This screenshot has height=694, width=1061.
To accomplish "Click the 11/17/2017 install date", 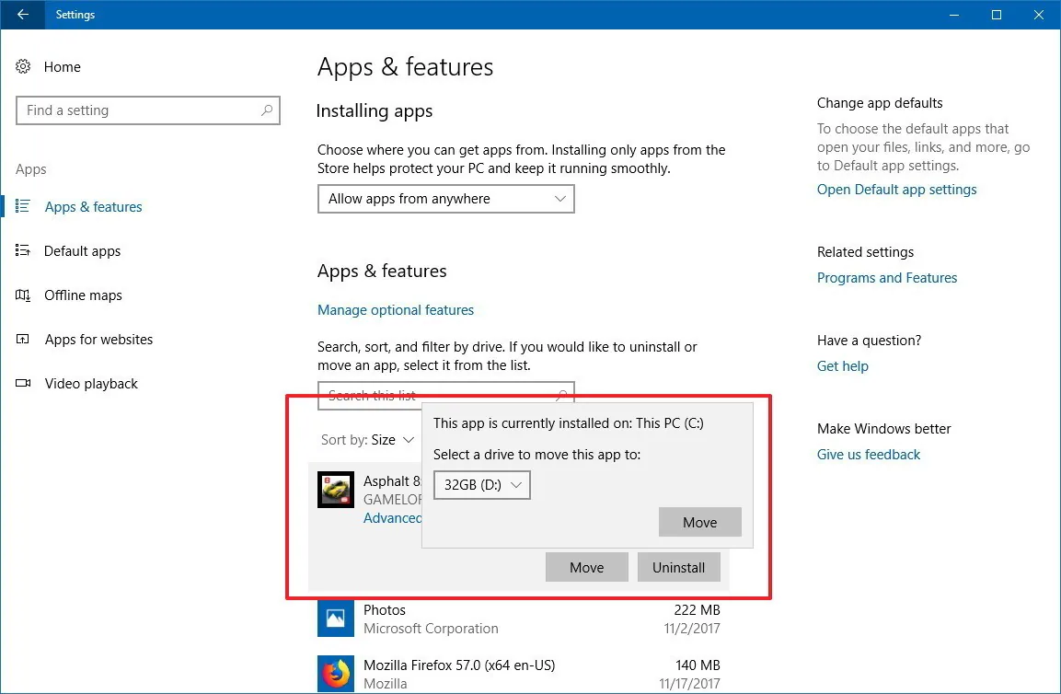I will 689,684.
